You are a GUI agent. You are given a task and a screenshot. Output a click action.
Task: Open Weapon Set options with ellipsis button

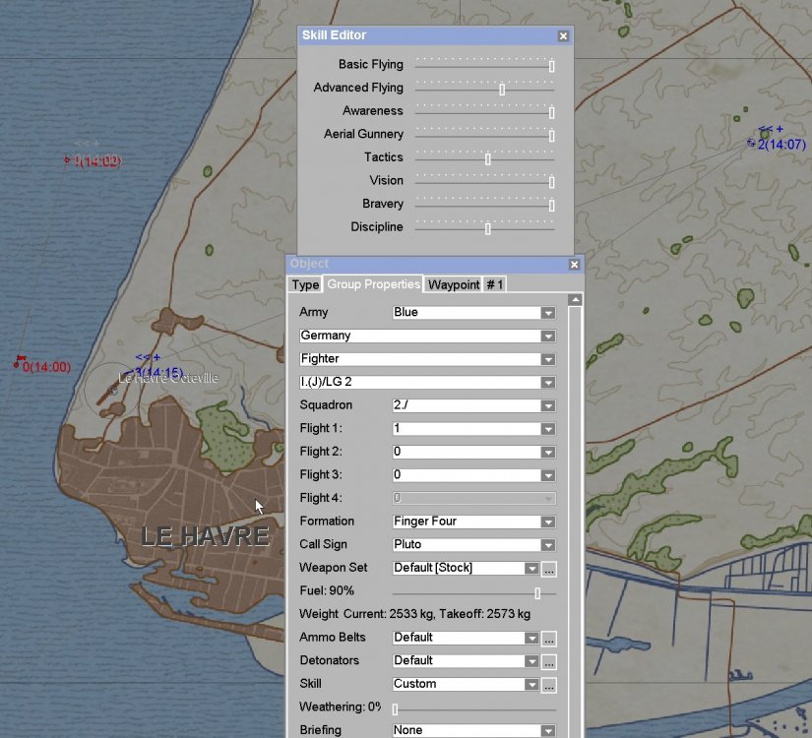coord(549,569)
